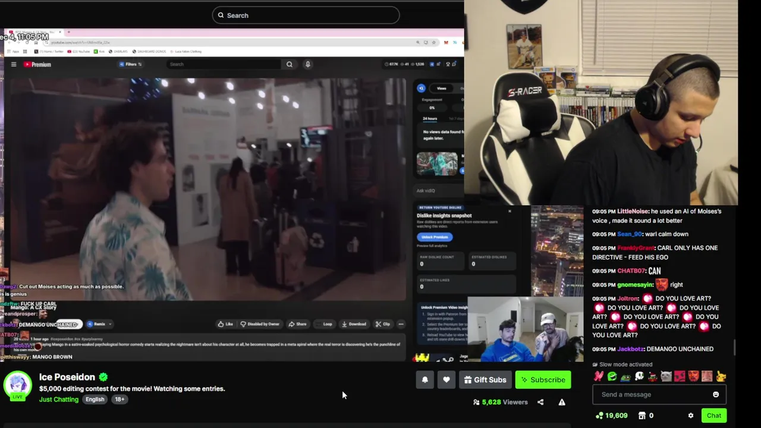Click the YouTube voice search microphone
Screen dimensions: 761x428
point(308,64)
